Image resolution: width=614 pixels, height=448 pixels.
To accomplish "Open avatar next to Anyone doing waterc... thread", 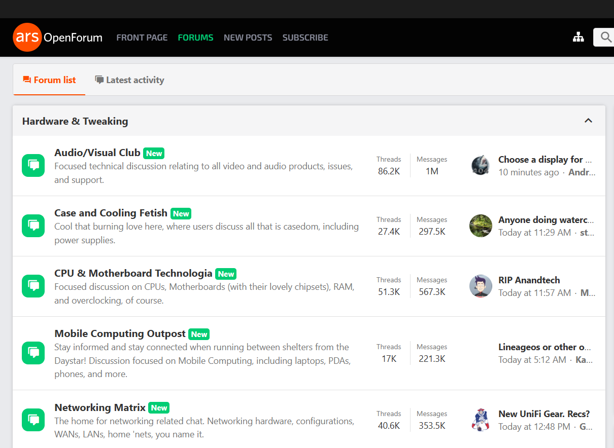I will click(481, 226).
